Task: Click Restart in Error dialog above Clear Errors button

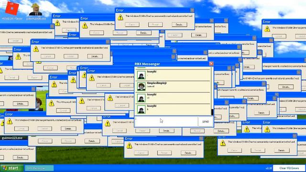Action: [258, 150]
